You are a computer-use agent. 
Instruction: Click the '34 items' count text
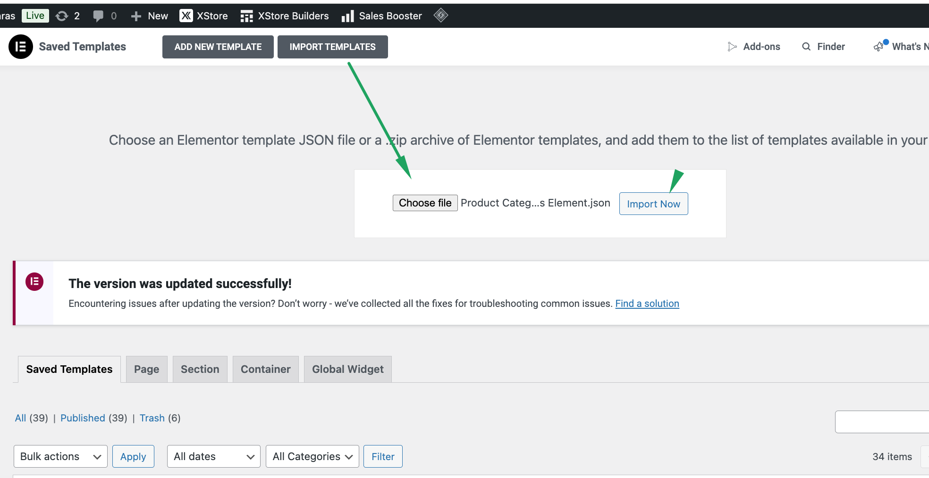[892, 456]
